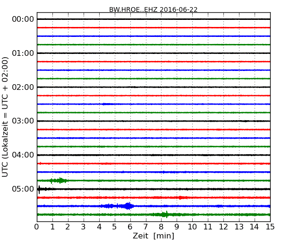Select the 01:00 time label

click(x=23, y=53)
